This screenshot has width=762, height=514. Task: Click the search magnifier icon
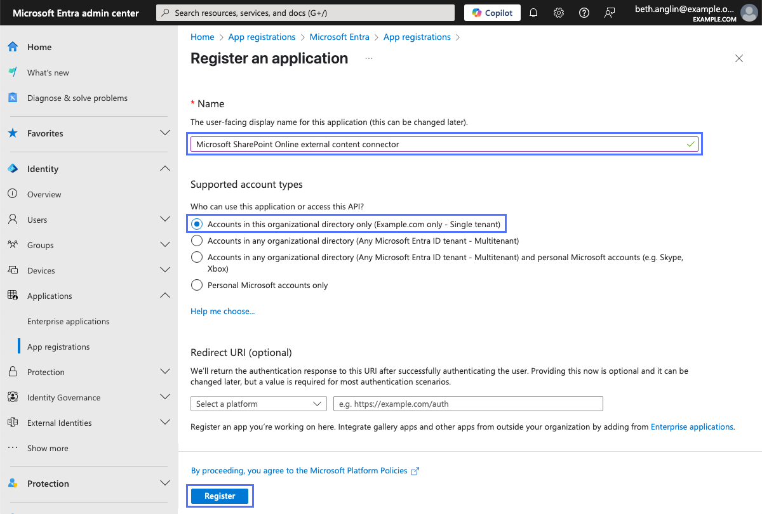tap(165, 13)
